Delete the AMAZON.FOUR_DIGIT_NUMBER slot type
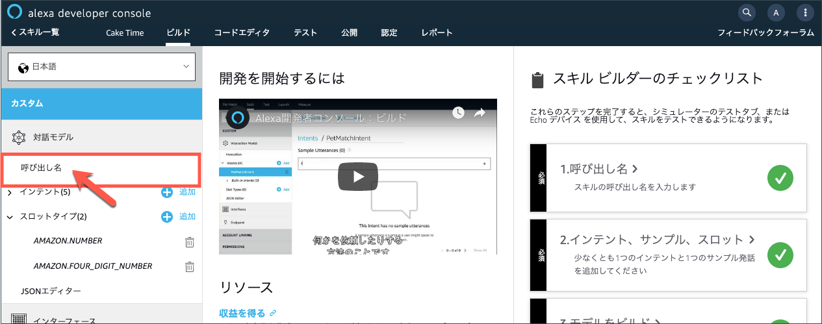This screenshot has width=822, height=324. coord(190,266)
